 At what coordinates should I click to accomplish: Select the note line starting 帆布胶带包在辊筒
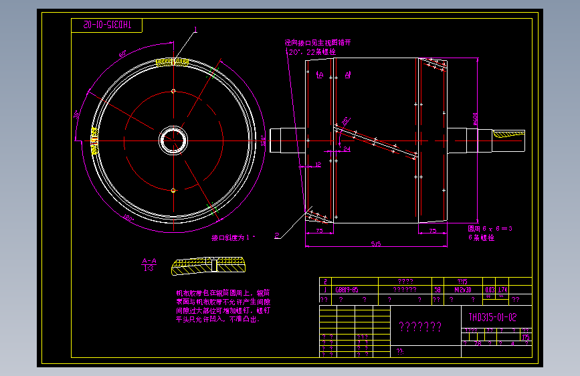pyautogui.click(x=223, y=293)
